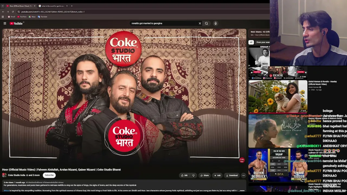Go forward using the browser forward arrow
The height and width of the screenshot is (195, 347).
(8, 12)
